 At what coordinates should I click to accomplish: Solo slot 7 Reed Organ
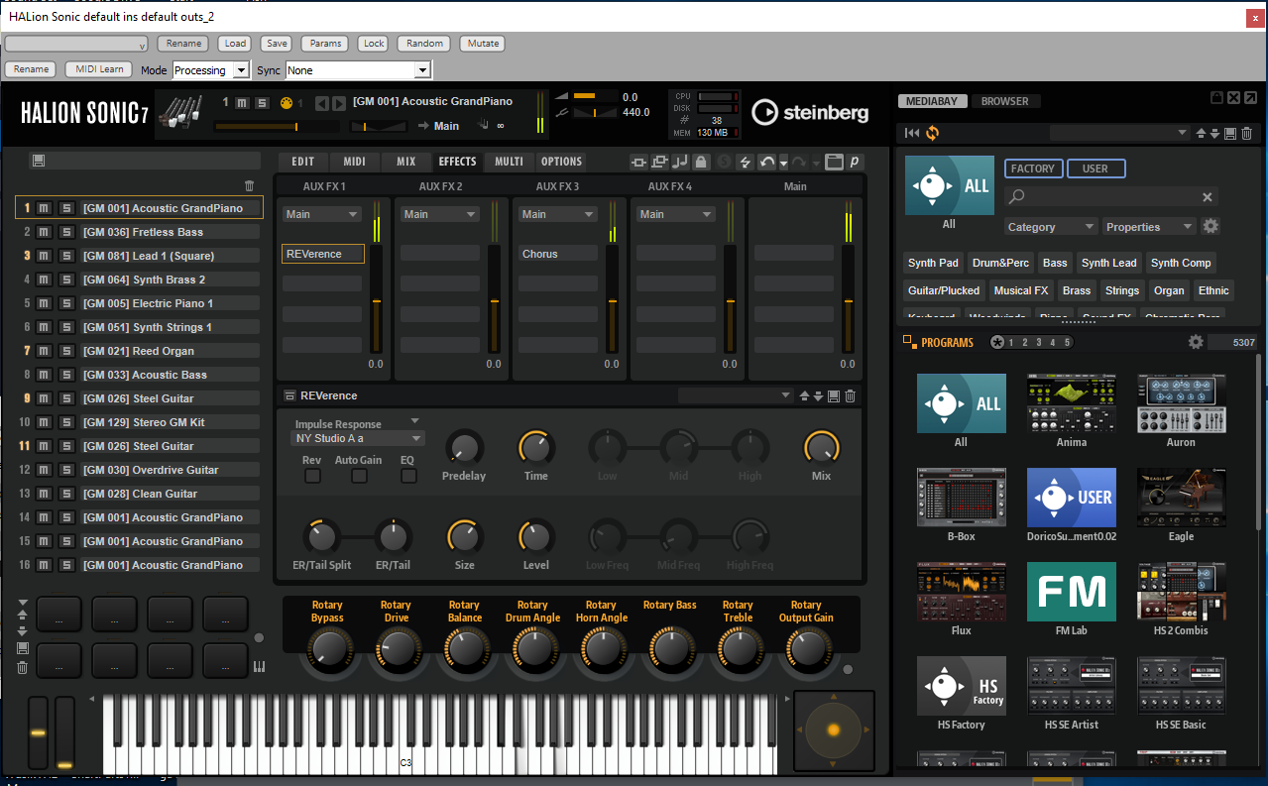click(x=66, y=351)
